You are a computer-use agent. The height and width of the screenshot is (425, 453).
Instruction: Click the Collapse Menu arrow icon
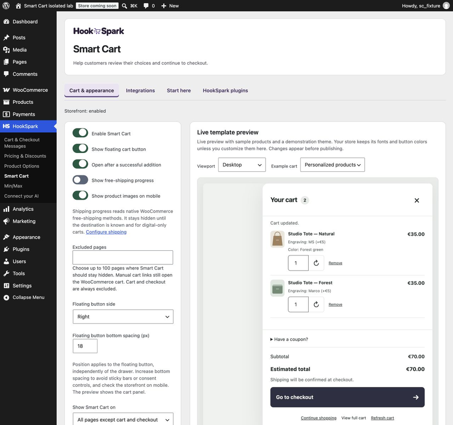tap(6, 297)
